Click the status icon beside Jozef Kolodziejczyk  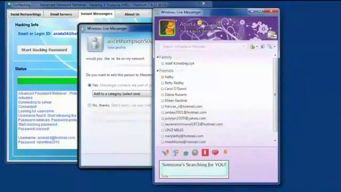tap(162, 63)
